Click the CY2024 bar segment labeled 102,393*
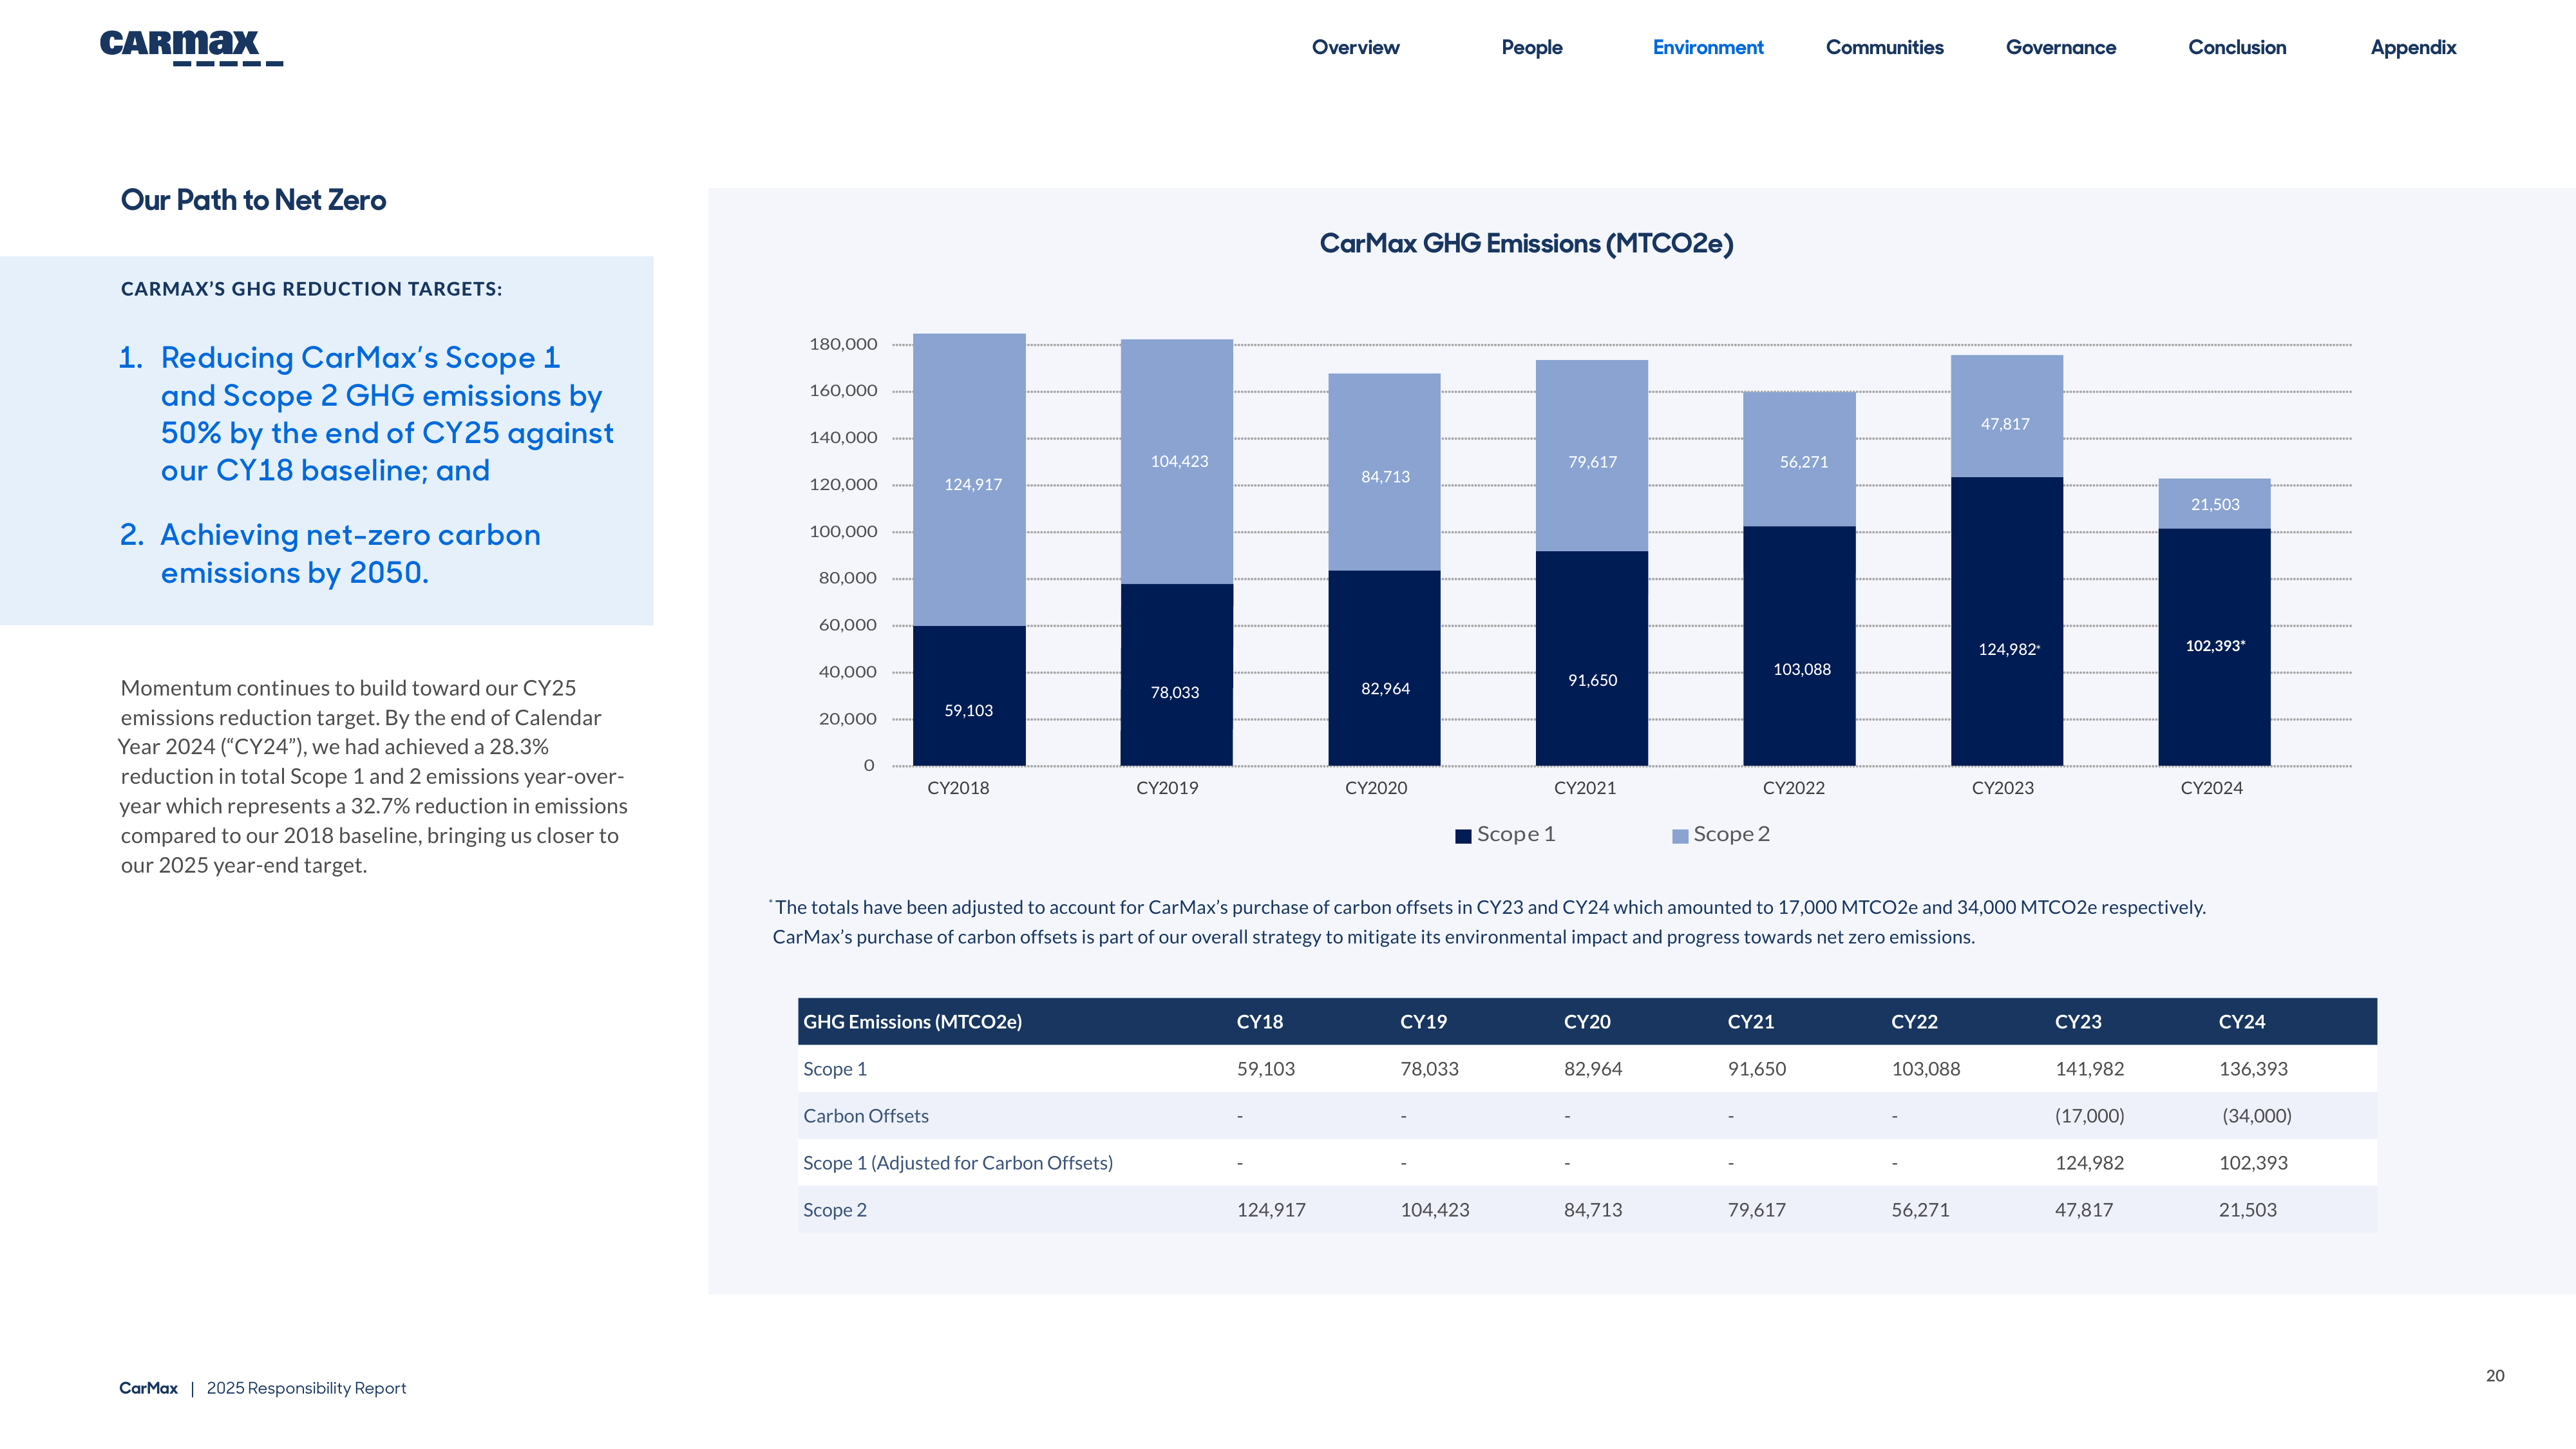 2214,647
